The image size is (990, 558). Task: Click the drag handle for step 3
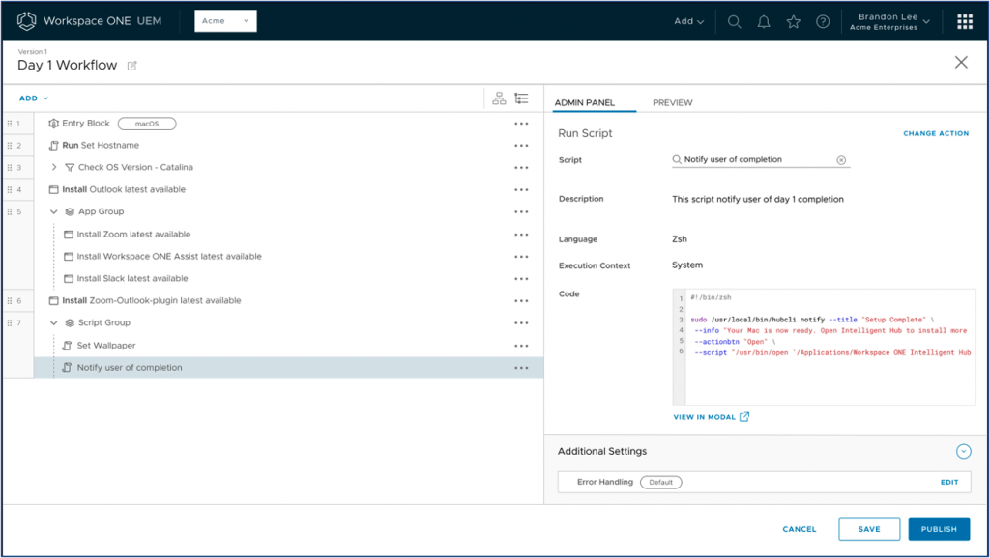pyautogui.click(x=10, y=168)
